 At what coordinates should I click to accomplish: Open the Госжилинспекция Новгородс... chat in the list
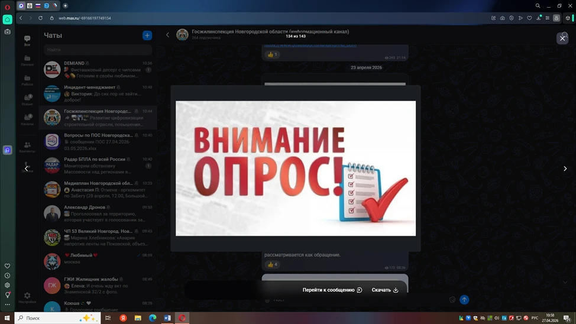(98, 118)
